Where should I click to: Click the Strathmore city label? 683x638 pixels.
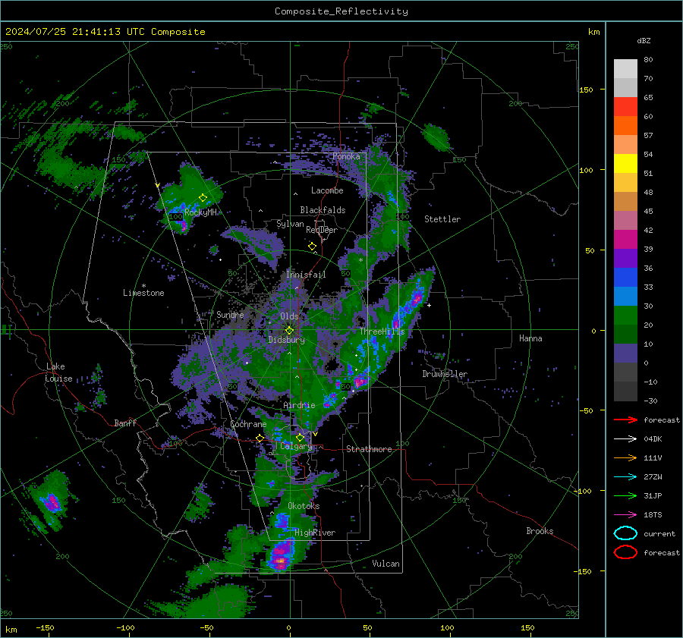tap(369, 449)
